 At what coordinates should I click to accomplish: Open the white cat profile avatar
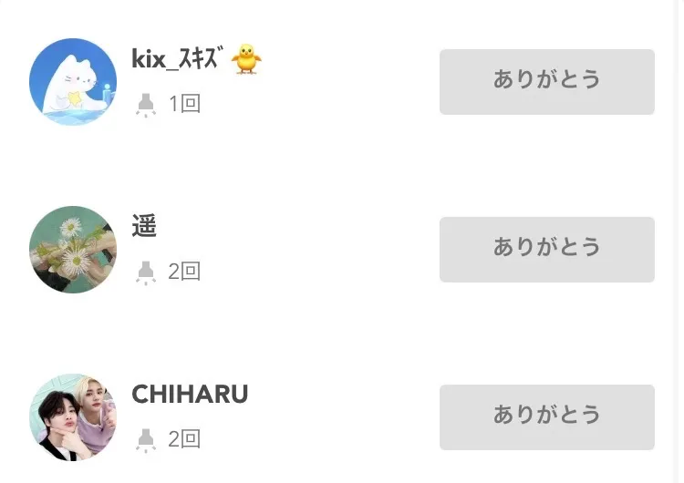[73, 82]
